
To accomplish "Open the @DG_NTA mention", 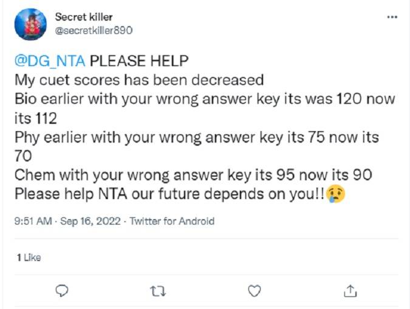I will pyautogui.click(x=50, y=61).
